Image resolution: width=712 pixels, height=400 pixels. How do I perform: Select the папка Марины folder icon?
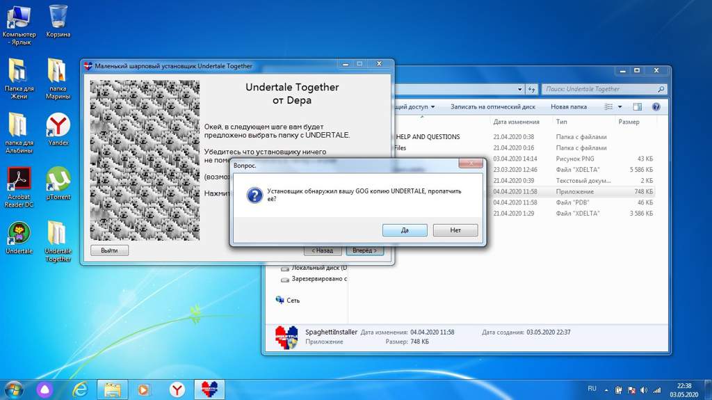(58, 79)
